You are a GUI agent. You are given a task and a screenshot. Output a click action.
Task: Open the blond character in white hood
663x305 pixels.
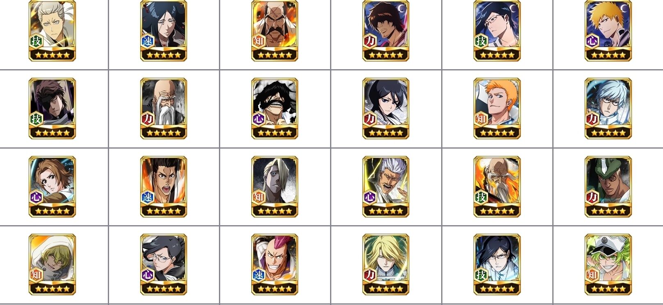click(52, 264)
